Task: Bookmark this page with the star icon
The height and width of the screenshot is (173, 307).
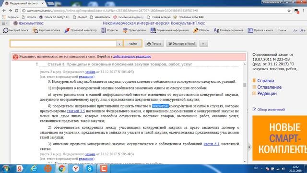Action: (x=289, y=11)
